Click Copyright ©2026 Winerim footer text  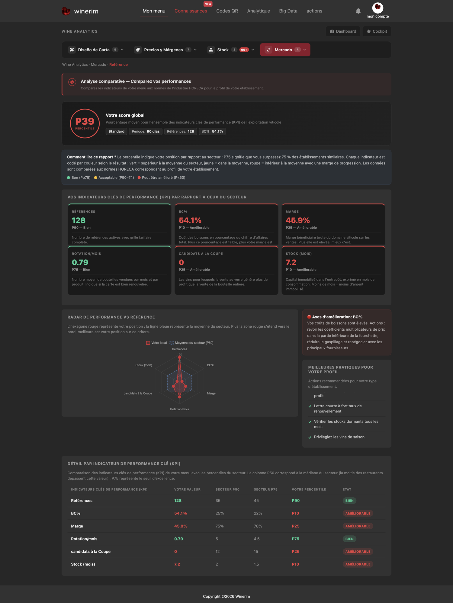pos(226,596)
